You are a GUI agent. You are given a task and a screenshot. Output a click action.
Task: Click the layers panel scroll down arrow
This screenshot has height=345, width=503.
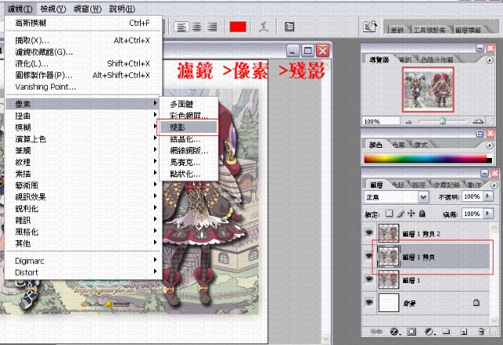[x=494, y=321]
